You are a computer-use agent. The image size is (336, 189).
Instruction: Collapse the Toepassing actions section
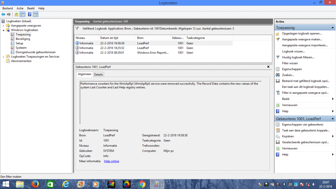[x=332, y=28]
